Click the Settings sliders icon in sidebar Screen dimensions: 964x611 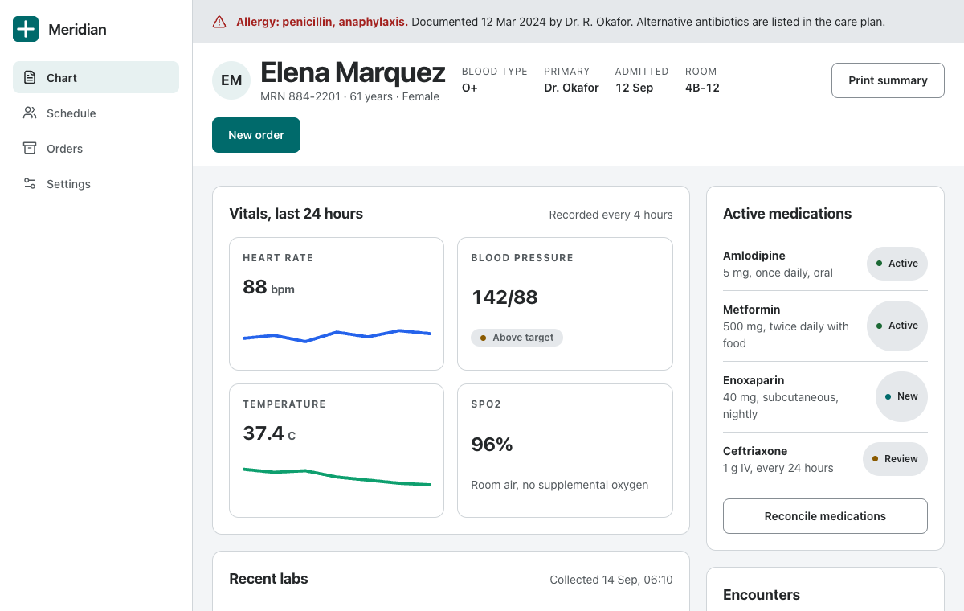coord(30,184)
